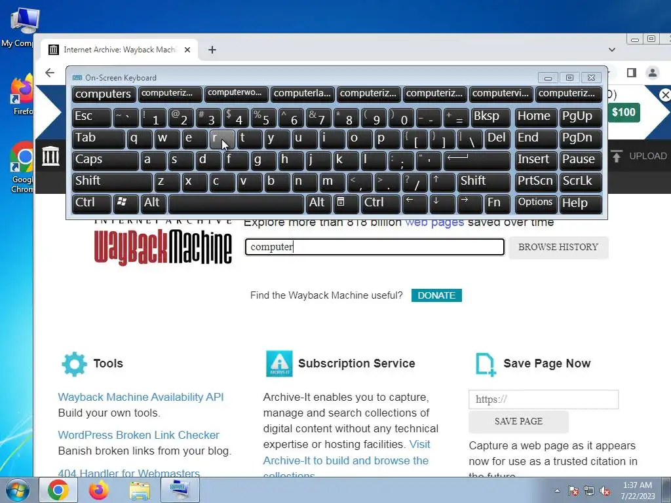Show hidden tray icons arrow
Screen dimensions: 671x503
[557, 491]
